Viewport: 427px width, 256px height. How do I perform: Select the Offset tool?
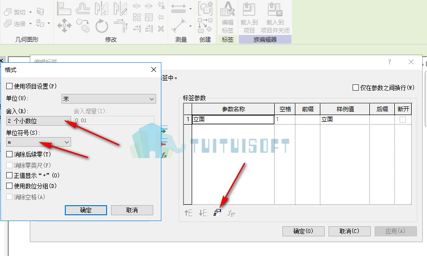[x=83, y=9]
